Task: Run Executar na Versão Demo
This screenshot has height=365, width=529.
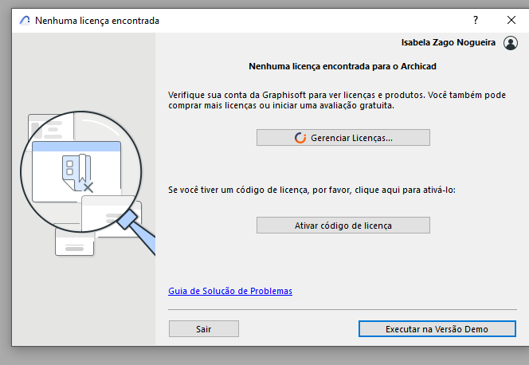Action: (437, 329)
